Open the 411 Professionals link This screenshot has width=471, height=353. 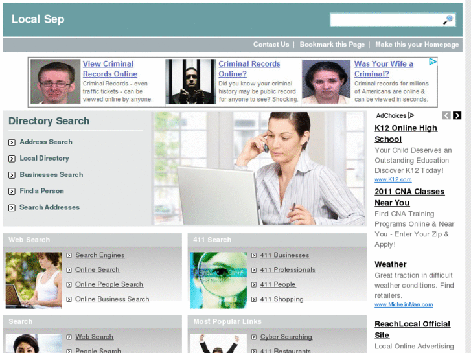coord(288,270)
